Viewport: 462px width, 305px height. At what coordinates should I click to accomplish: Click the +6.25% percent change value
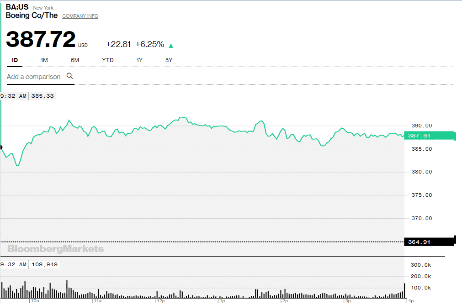coord(150,44)
